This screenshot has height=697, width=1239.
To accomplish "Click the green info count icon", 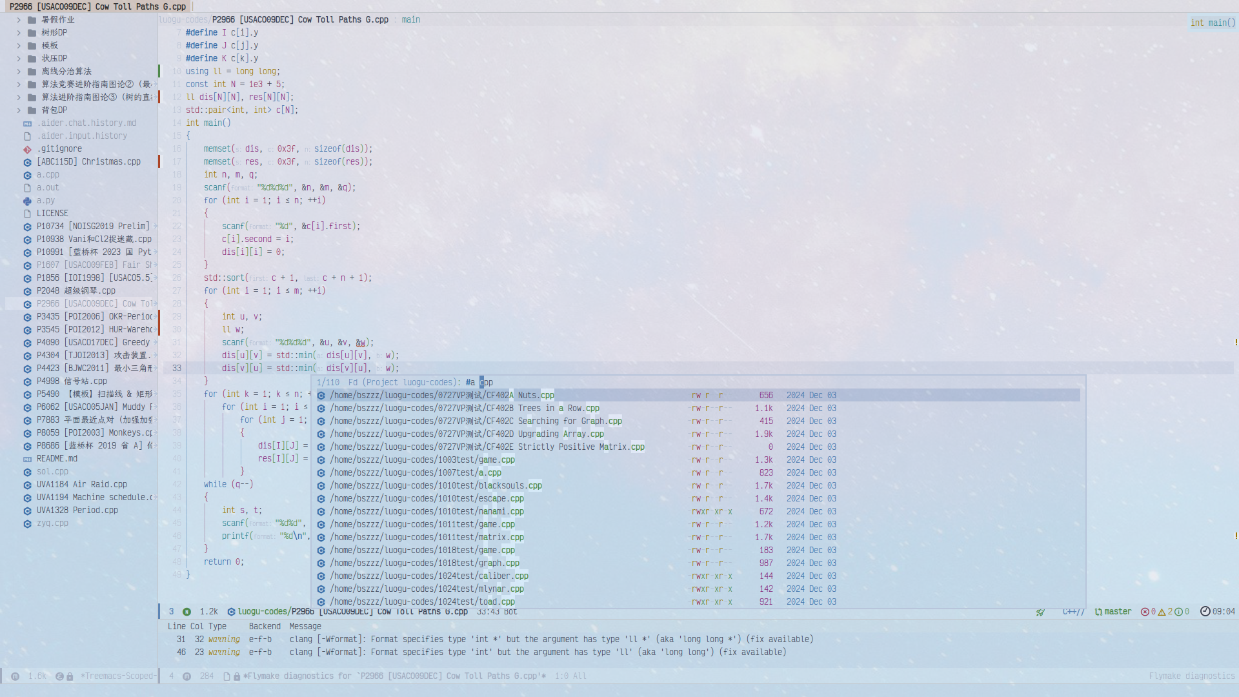I will click(x=1178, y=612).
